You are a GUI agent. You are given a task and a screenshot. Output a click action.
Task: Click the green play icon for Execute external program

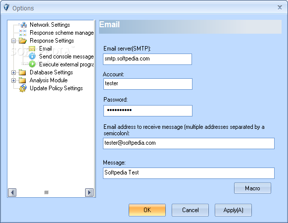pos(32,64)
